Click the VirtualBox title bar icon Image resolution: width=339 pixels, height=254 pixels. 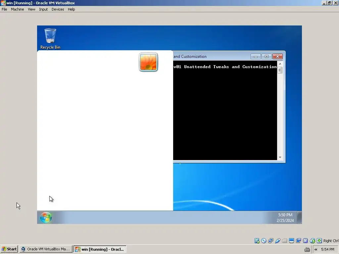tap(3, 3)
